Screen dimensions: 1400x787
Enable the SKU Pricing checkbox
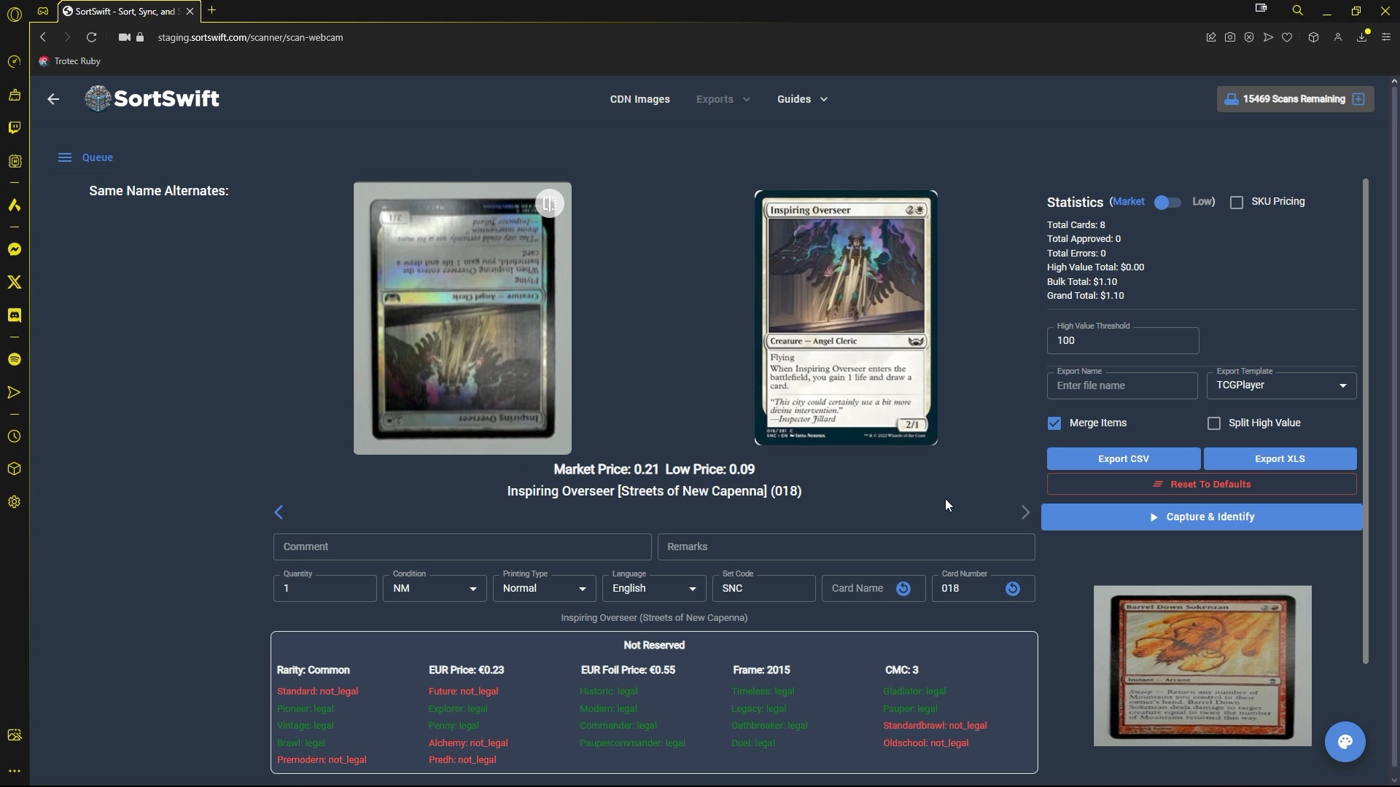(x=1237, y=203)
